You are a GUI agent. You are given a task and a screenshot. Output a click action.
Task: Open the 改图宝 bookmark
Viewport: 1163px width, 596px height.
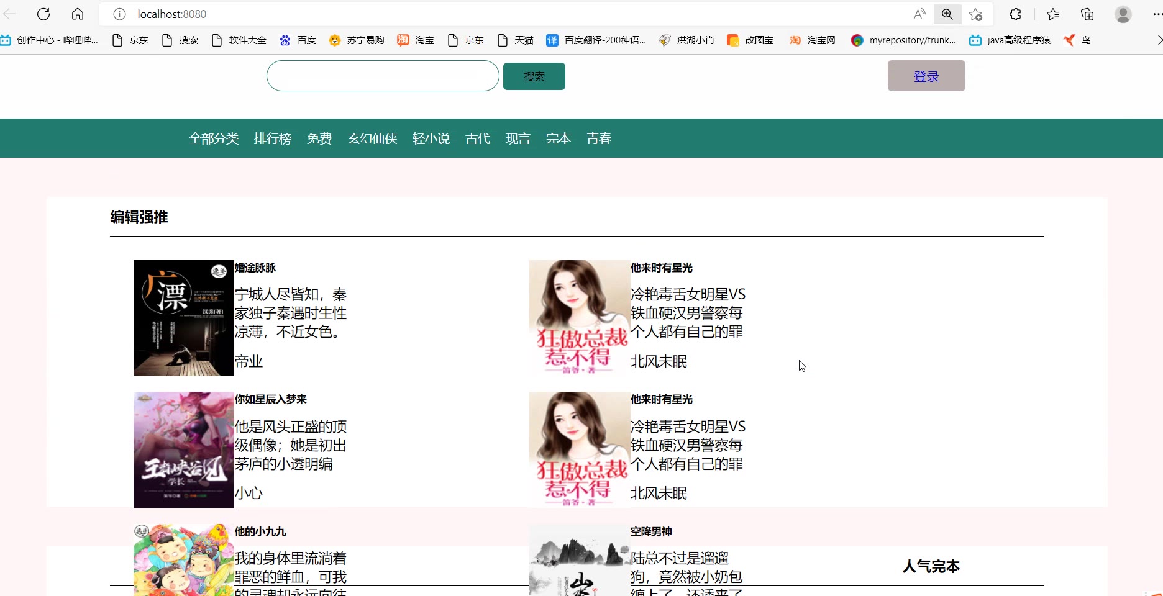click(750, 40)
